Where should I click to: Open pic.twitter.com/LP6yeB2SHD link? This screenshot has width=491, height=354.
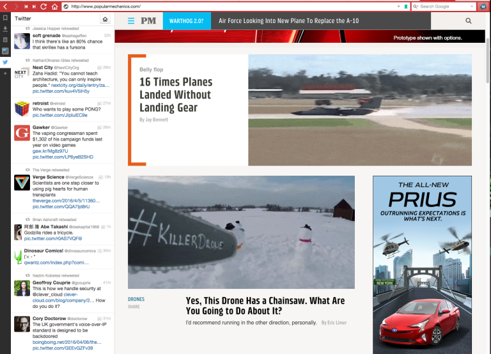pyautogui.click(x=63, y=157)
